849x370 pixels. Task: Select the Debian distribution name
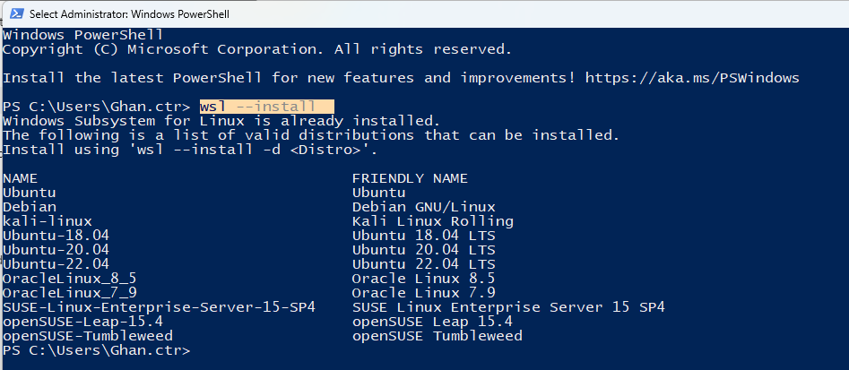pyautogui.click(x=29, y=207)
